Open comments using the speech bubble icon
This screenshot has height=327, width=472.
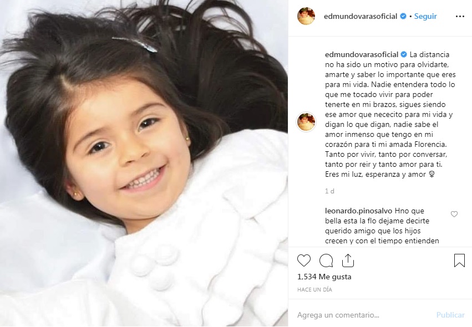click(326, 260)
